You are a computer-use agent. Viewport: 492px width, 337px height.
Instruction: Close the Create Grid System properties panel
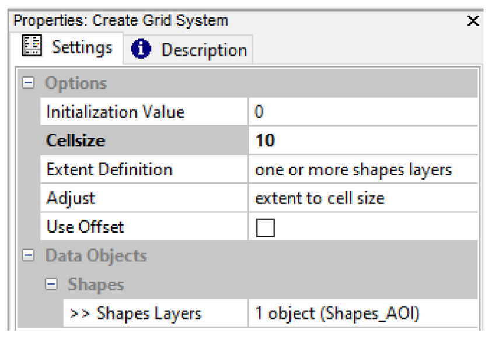coord(473,22)
